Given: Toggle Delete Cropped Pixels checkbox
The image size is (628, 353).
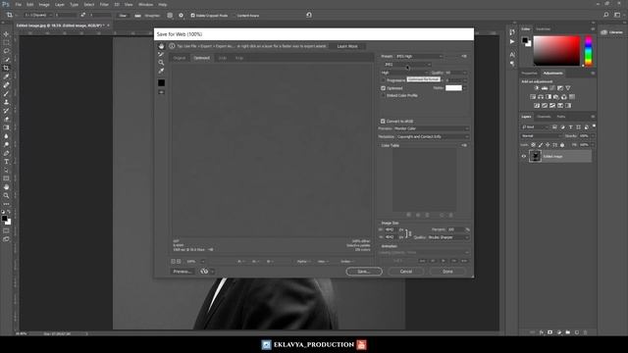Looking at the screenshot, I should [192, 16].
